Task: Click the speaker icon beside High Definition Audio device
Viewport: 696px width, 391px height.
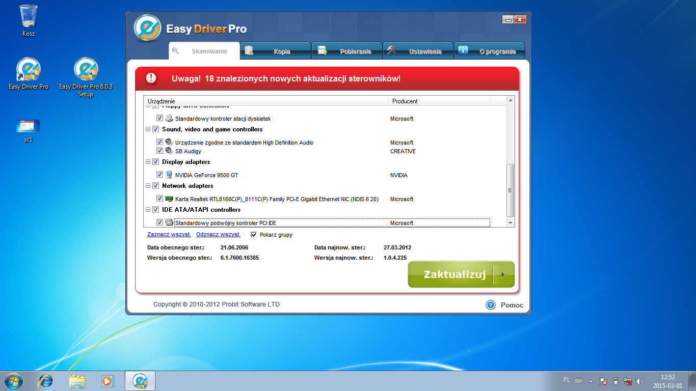Action: pyautogui.click(x=169, y=143)
